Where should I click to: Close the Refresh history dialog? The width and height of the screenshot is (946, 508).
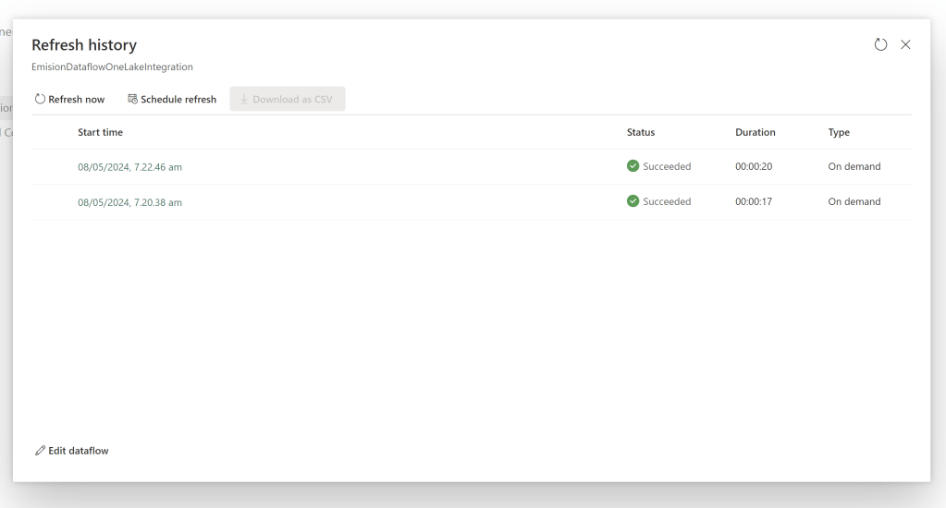click(905, 44)
